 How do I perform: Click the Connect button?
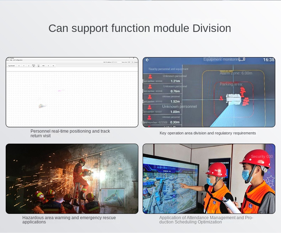point(136,62)
